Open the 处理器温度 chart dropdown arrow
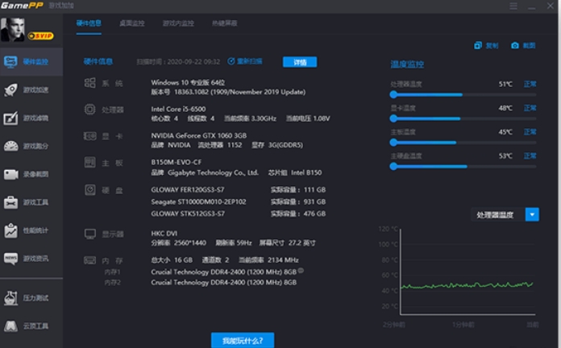The height and width of the screenshot is (348, 561). pos(532,214)
